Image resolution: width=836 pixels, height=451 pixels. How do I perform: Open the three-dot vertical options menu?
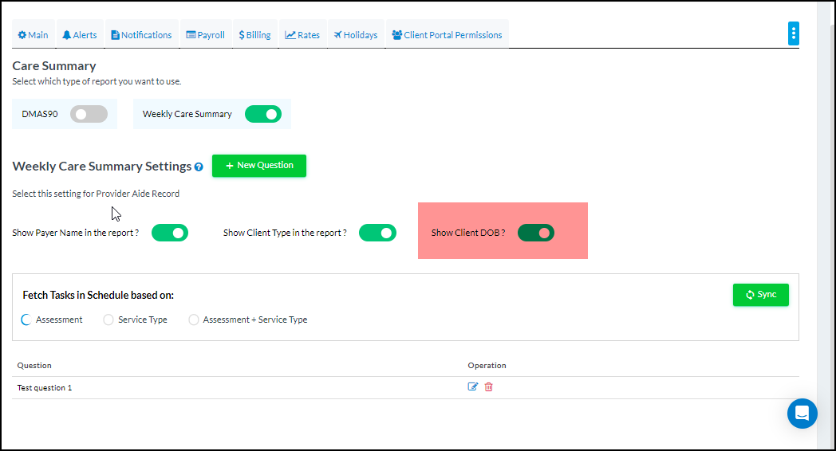[793, 33]
